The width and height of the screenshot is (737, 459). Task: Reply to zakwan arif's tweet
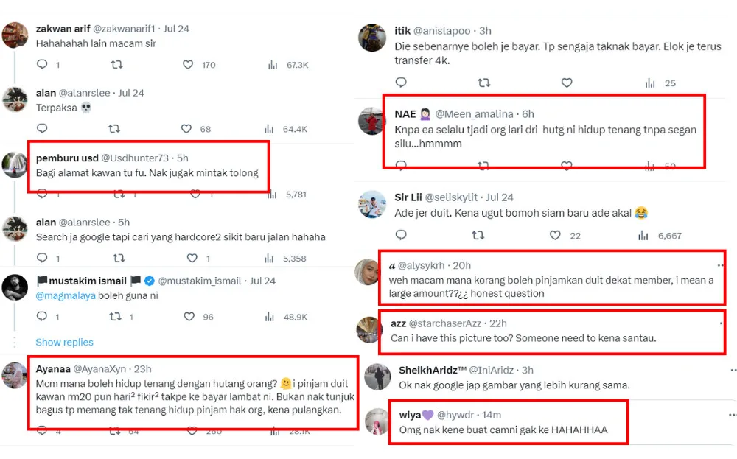42,65
